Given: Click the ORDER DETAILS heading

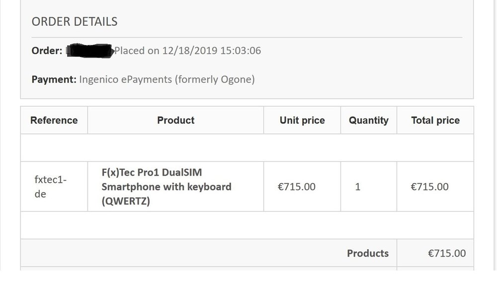Looking at the screenshot, I should [75, 21].
